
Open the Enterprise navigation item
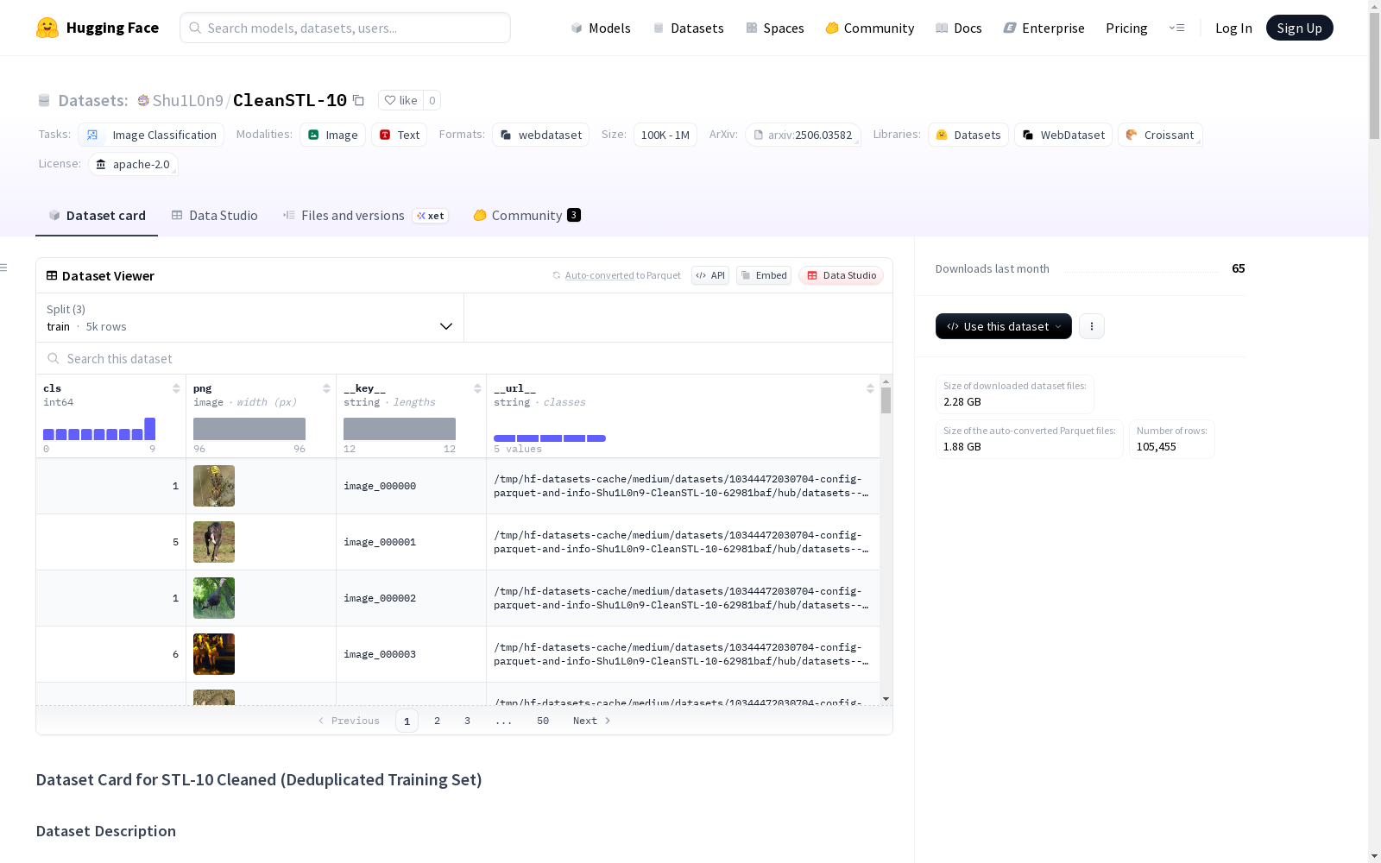click(1044, 28)
